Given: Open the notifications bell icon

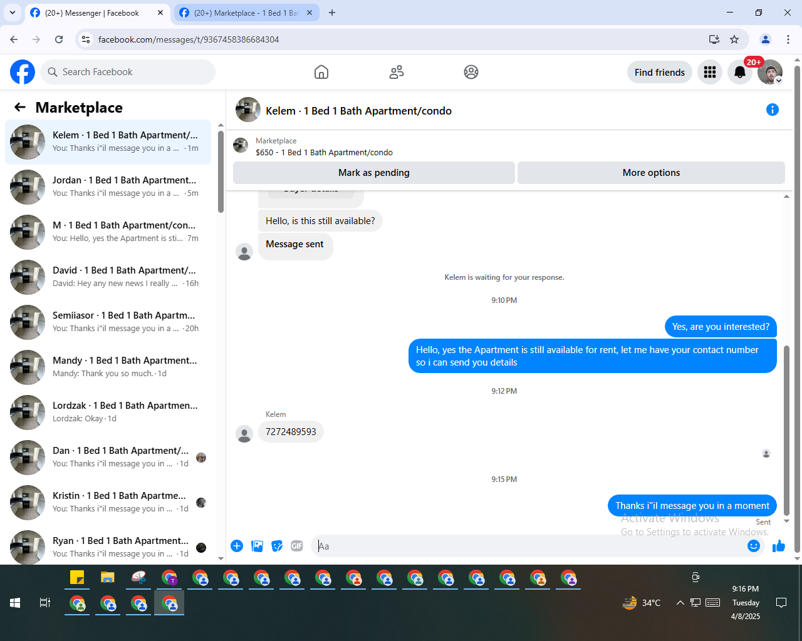Looking at the screenshot, I should 740,72.
